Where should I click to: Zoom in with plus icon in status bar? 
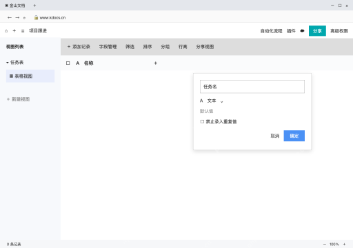(344, 244)
